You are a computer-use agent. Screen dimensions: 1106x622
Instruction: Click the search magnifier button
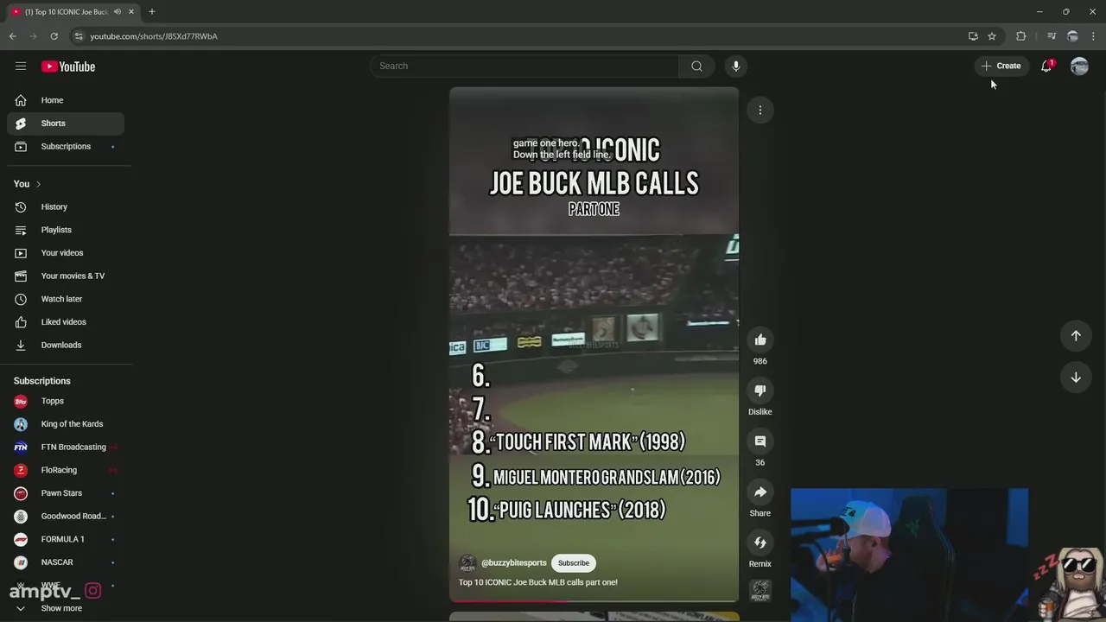[696, 66]
